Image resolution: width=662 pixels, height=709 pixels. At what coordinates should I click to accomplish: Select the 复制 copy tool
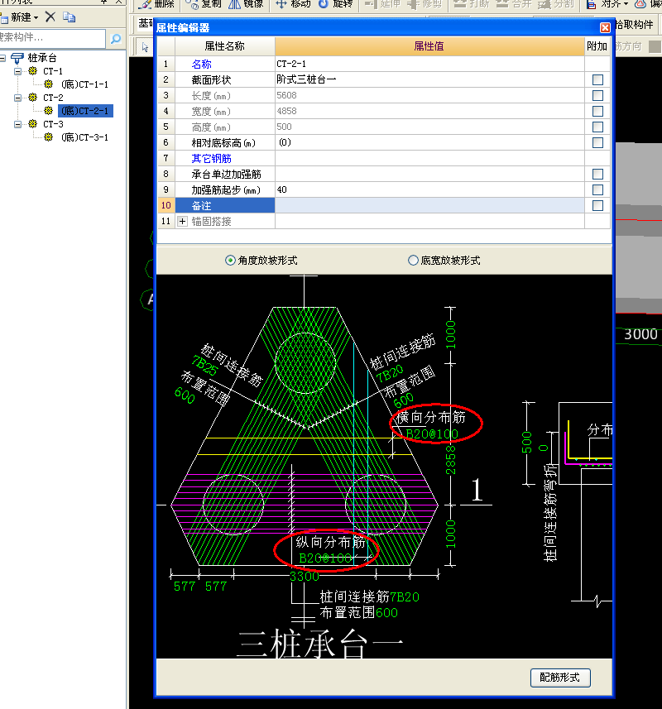tap(204, 4)
